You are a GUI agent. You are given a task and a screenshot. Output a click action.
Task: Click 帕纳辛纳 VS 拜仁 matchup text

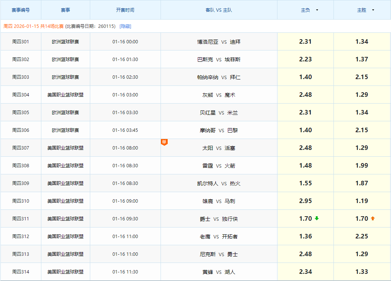tap(219, 77)
